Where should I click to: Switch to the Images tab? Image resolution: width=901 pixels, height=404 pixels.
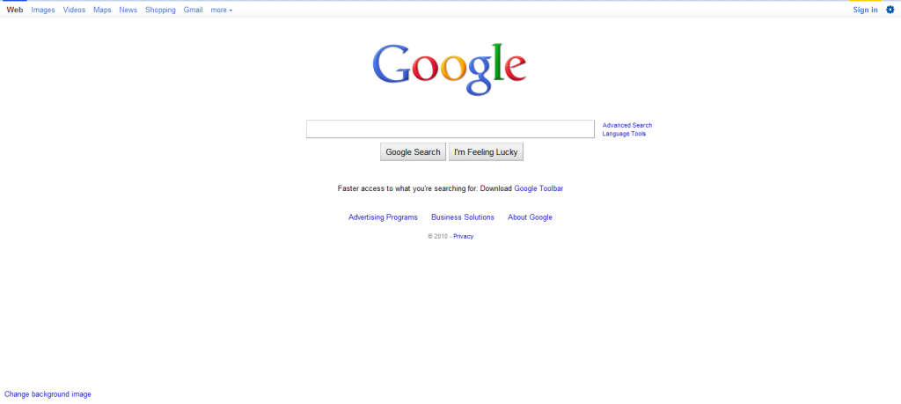click(x=43, y=10)
